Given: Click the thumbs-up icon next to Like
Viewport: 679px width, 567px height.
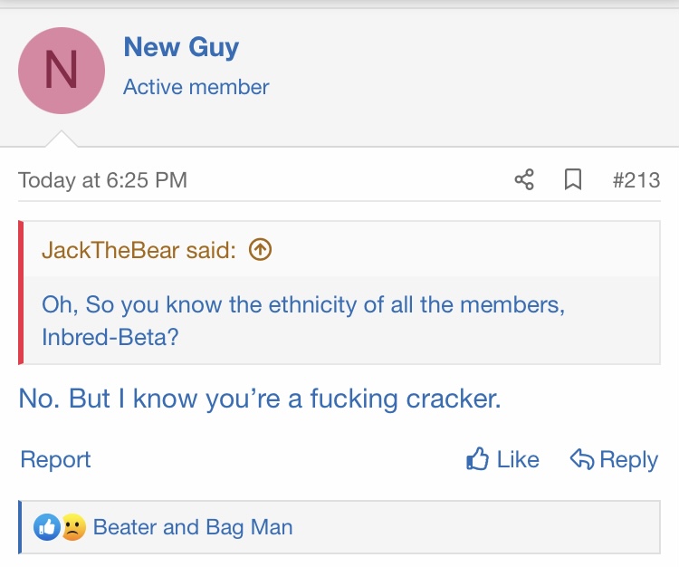Looking at the screenshot, I should click(x=477, y=459).
